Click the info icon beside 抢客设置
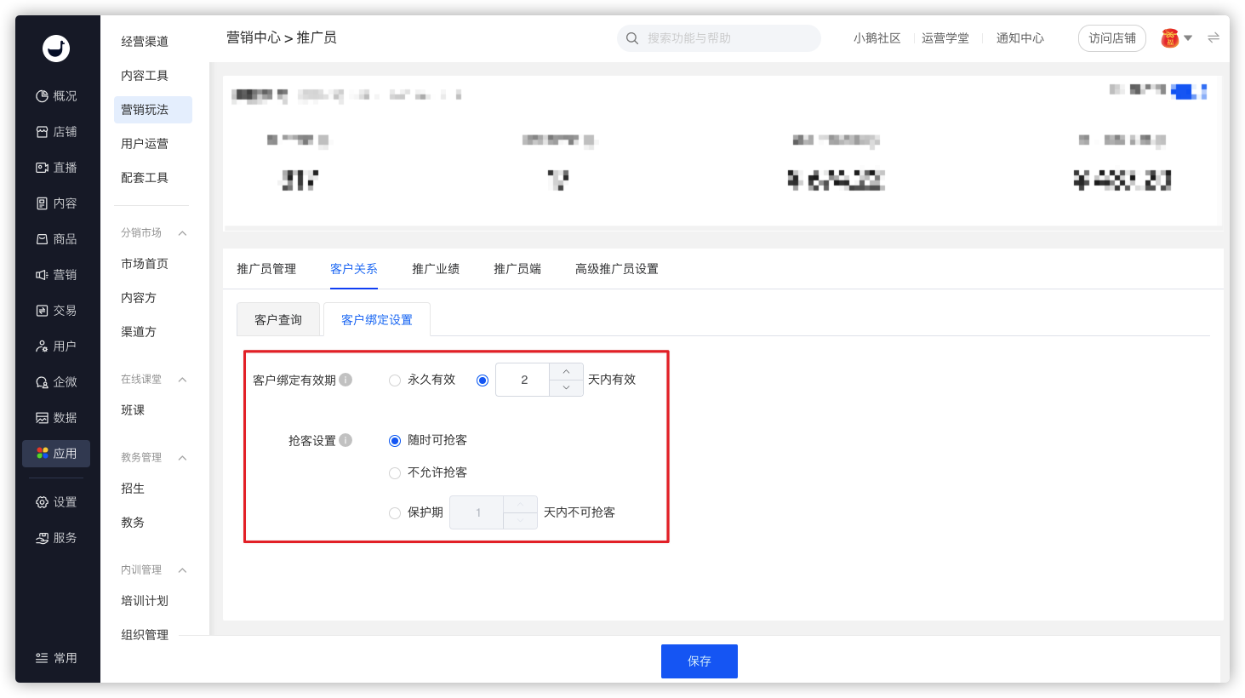The height and width of the screenshot is (698, 1245). pyautogui.click(x=346, y=440)
